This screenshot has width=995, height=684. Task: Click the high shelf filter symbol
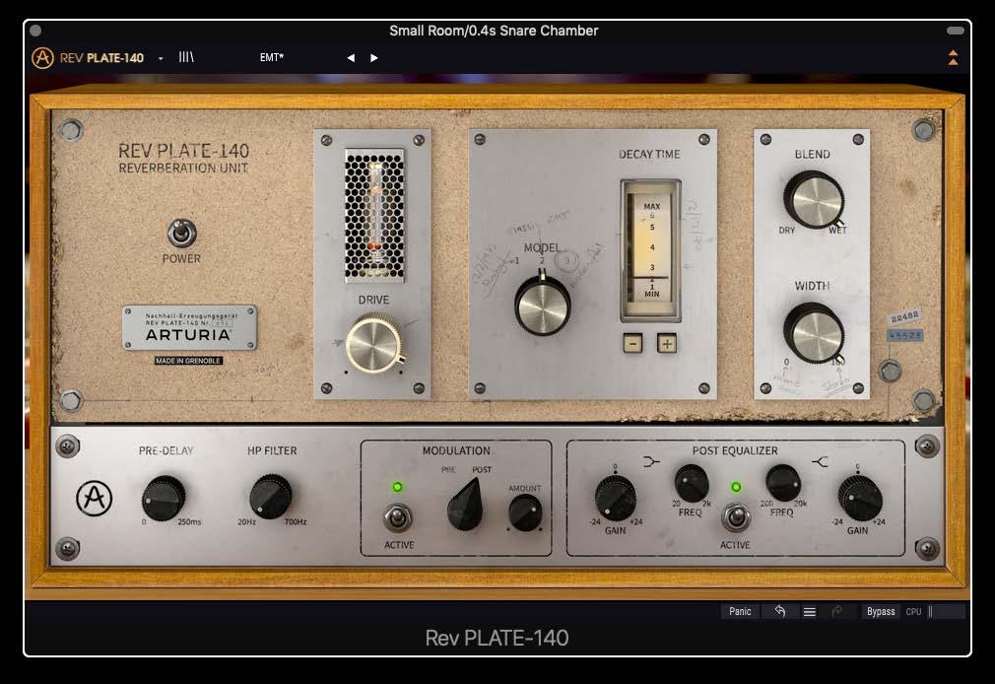(821, 461)
